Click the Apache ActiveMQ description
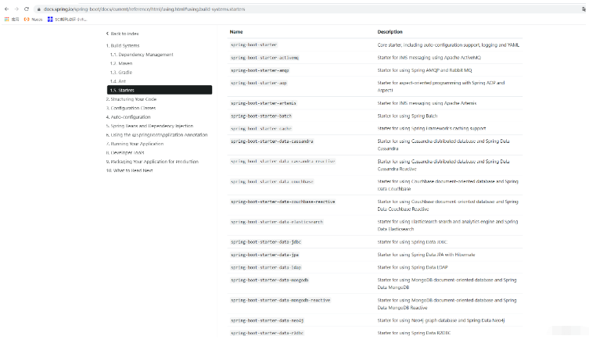 [x=429, y=58]
